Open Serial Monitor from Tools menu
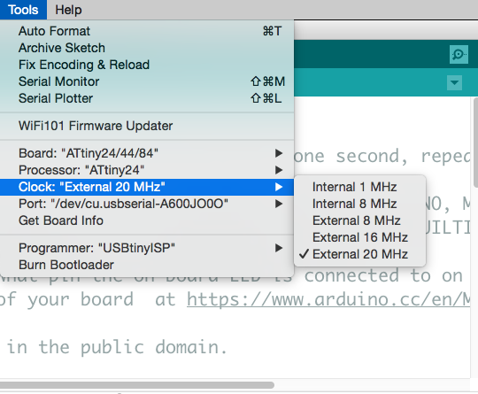This screenshot has height=394, width=478. point(147,81)
